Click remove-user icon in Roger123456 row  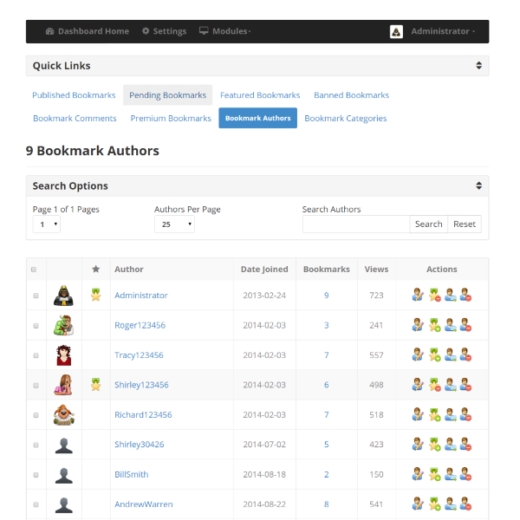[465, 325]
